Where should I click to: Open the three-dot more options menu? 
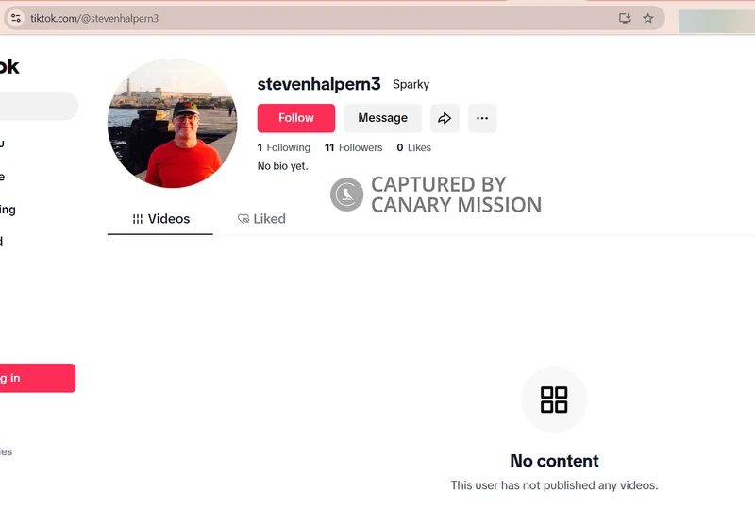(x=482, y=118)
